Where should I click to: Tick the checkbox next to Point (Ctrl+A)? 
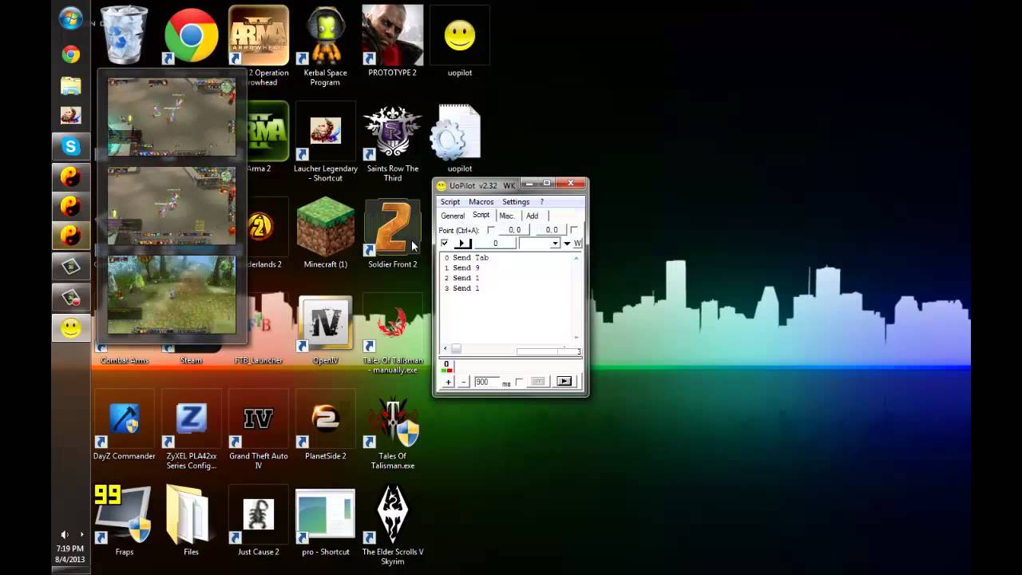[491, 230]
